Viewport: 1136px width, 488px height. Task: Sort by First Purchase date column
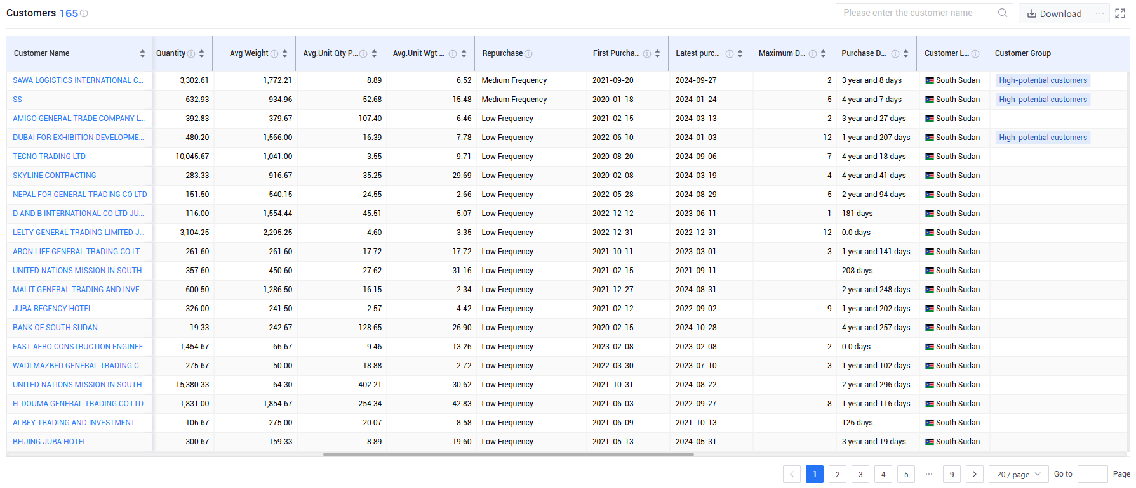pos(657,53)
